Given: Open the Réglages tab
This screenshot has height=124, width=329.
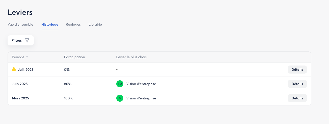Looking at the screenshot, I should [x=73, y=24].
